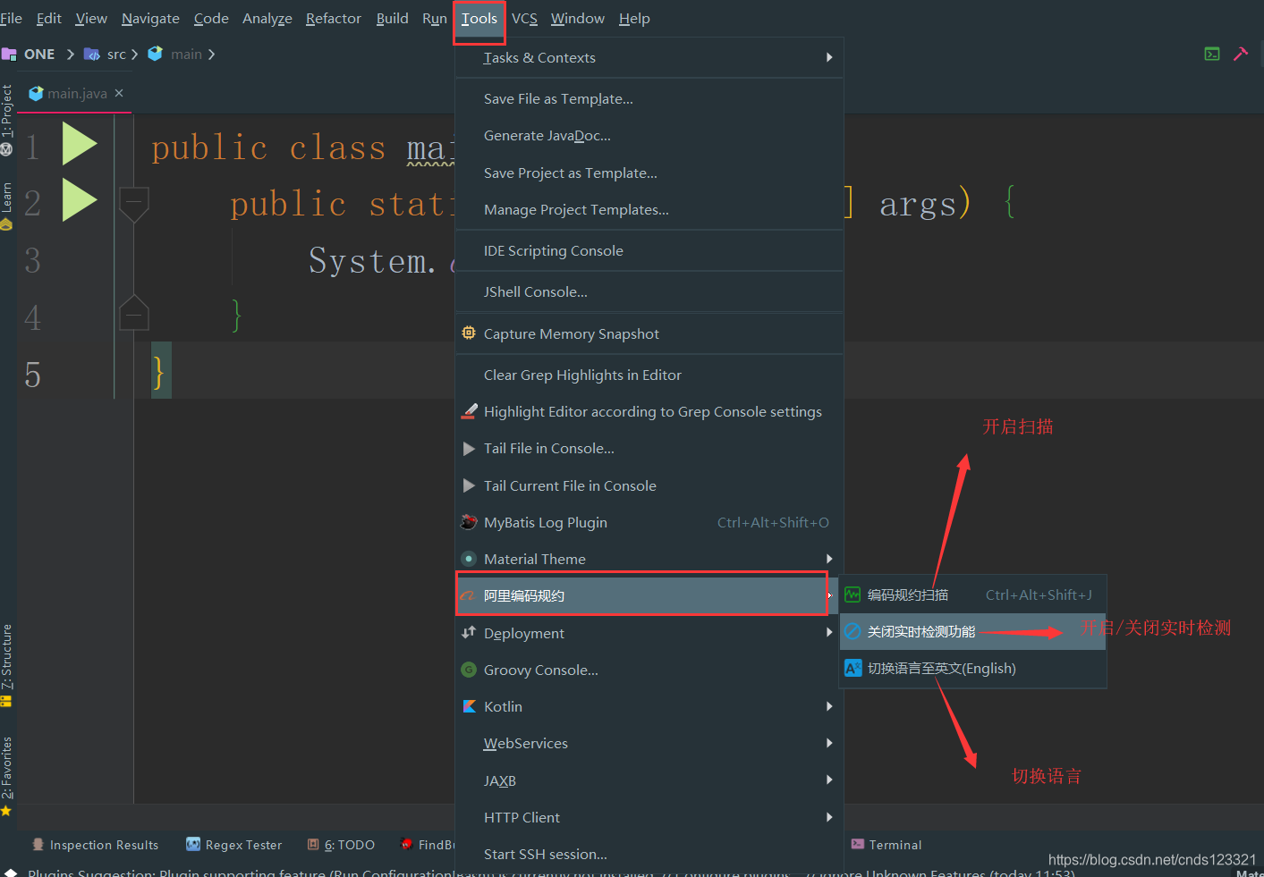Screen dimensions: 1264x877
Task: Click 切换语言至英文(English) option
Action: pyautogui.click(x=972, y=668)
